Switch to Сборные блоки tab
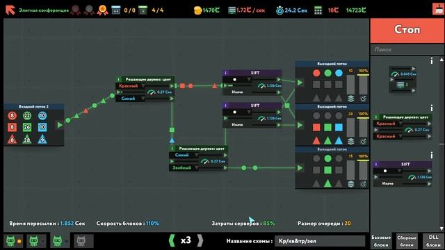Image resolution: width=445 pixels, height=250 pixels. [407, 241]
